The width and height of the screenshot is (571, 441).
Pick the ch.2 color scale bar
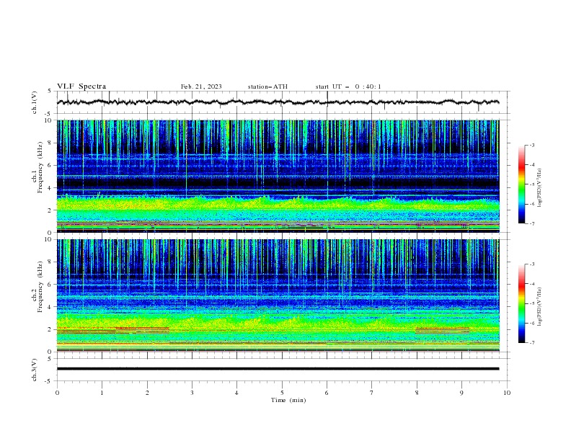coord(522,303)
